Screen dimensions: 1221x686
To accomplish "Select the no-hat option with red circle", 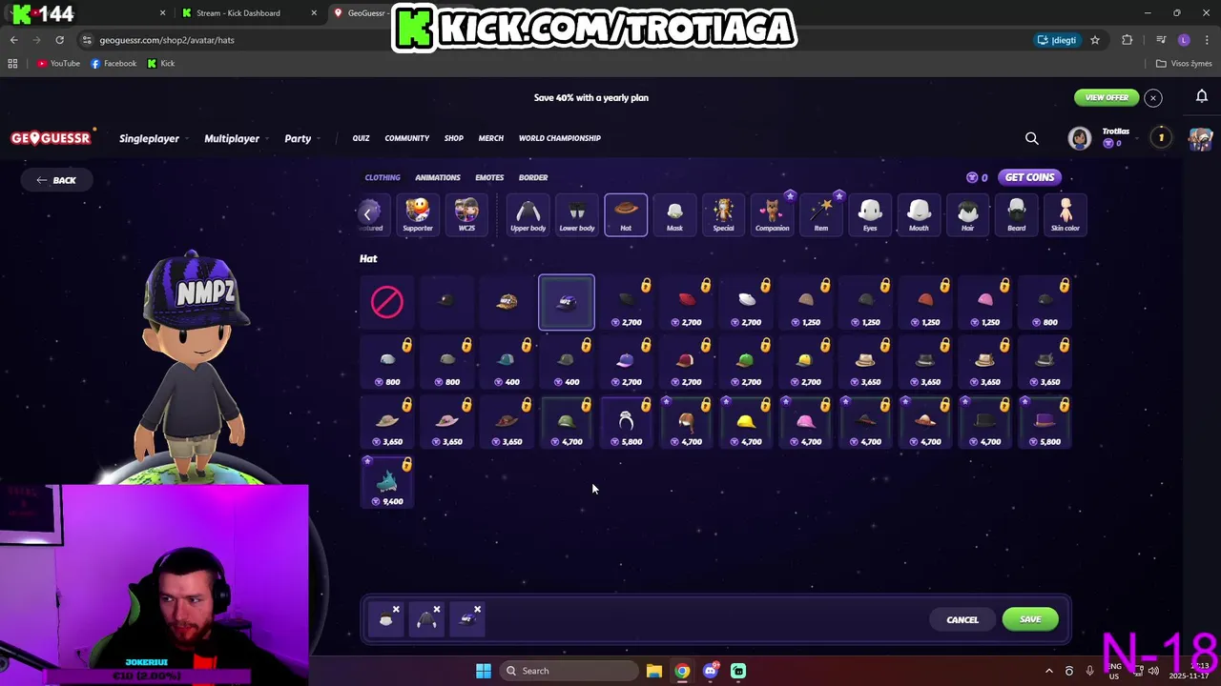I will click(387, 302).
